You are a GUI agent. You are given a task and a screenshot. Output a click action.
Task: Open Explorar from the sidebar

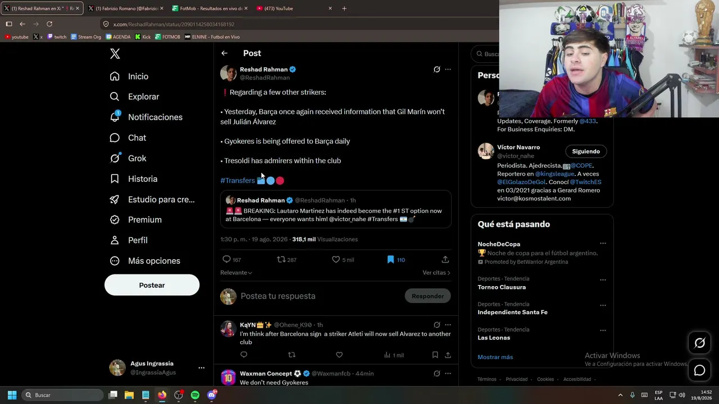pos(135,97)
